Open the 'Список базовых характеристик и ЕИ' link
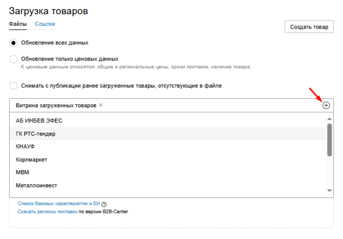The height and width of the screenshot is (239, 343). pos(59,204)
